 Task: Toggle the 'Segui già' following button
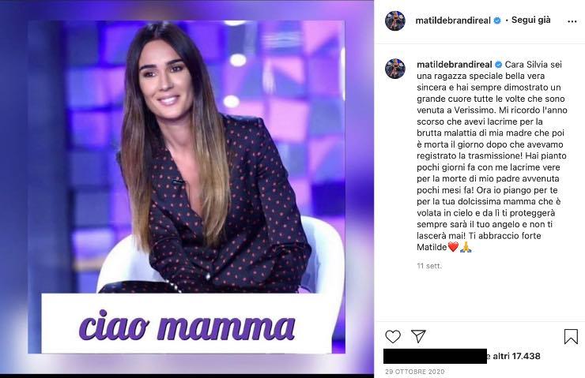[x=530, y=20]
